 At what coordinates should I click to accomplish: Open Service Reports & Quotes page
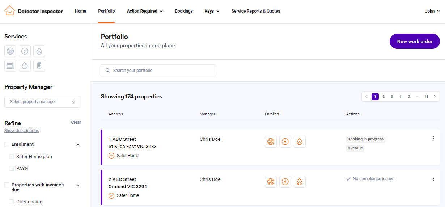[x=255, y=11]
